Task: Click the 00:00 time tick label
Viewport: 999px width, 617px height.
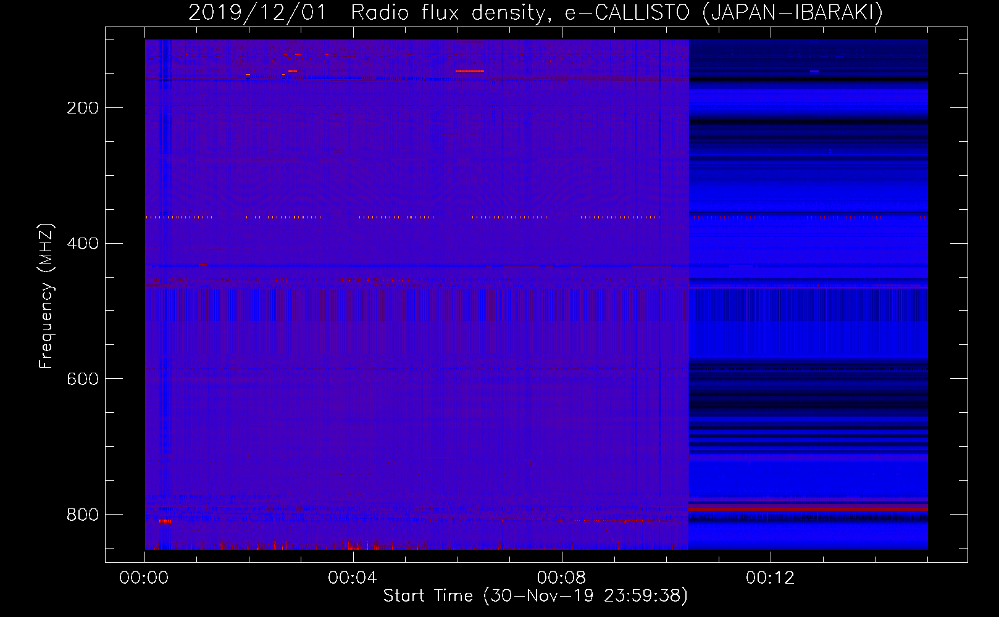Action: tap(144, 578)
